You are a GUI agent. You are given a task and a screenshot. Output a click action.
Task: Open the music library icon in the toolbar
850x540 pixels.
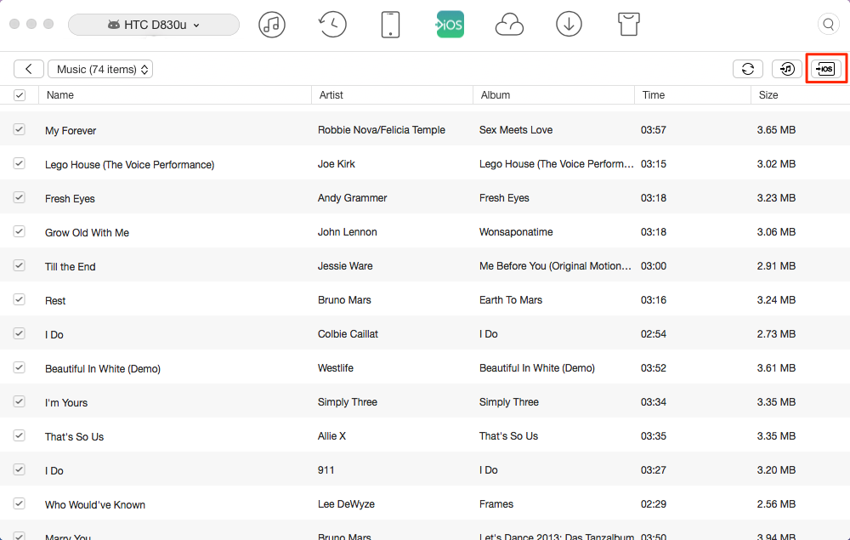tap(272, 25)
